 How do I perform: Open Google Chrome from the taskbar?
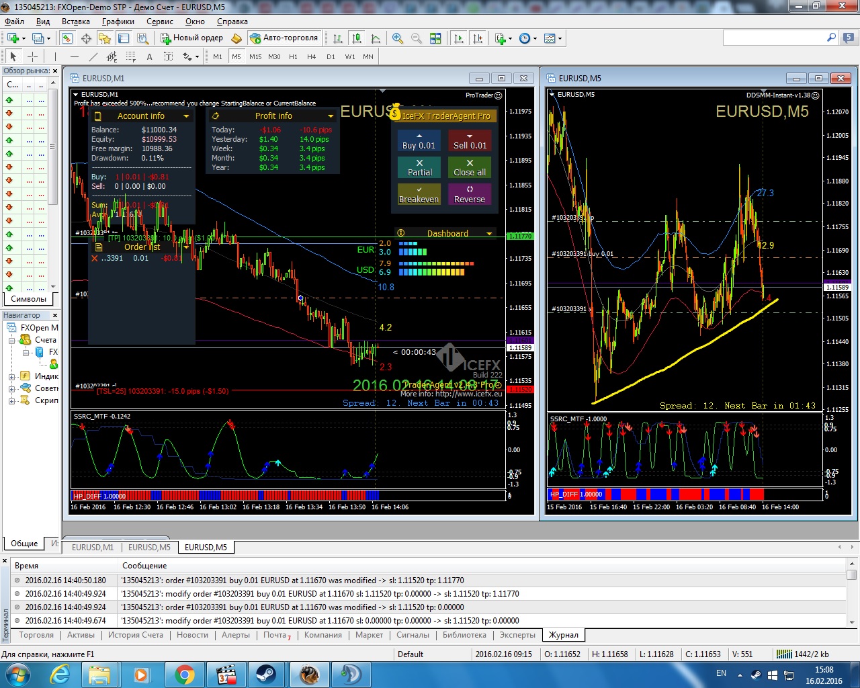coord(184,675)
